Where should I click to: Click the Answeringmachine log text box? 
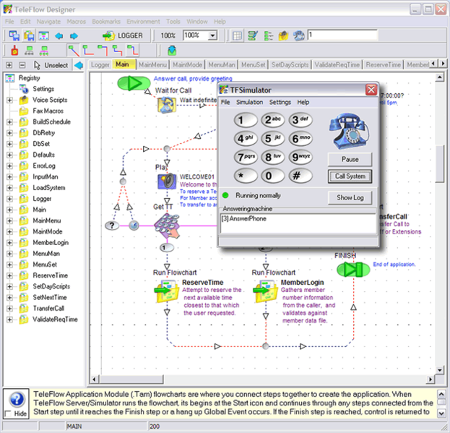298,223
